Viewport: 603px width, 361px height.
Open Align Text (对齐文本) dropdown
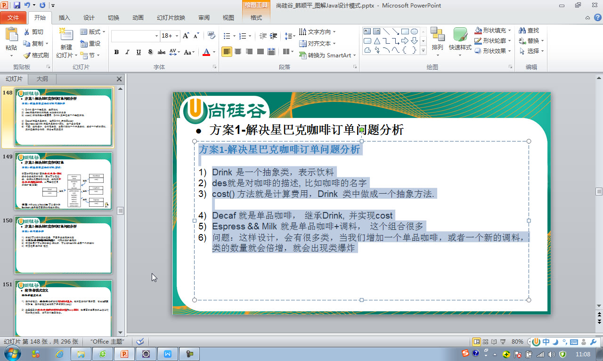(x=318, y=44)
